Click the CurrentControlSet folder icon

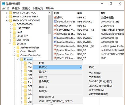(18, 55)
